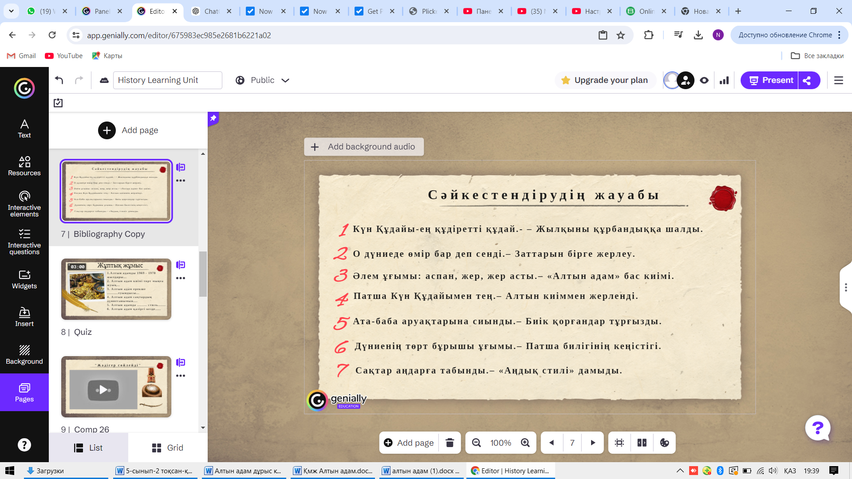
Task: Open Interactive elements panel
Action: (x=24, y=204)
